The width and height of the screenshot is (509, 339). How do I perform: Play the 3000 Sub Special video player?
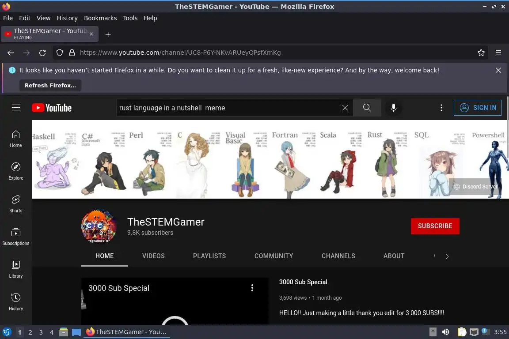[x=175, y=301]
